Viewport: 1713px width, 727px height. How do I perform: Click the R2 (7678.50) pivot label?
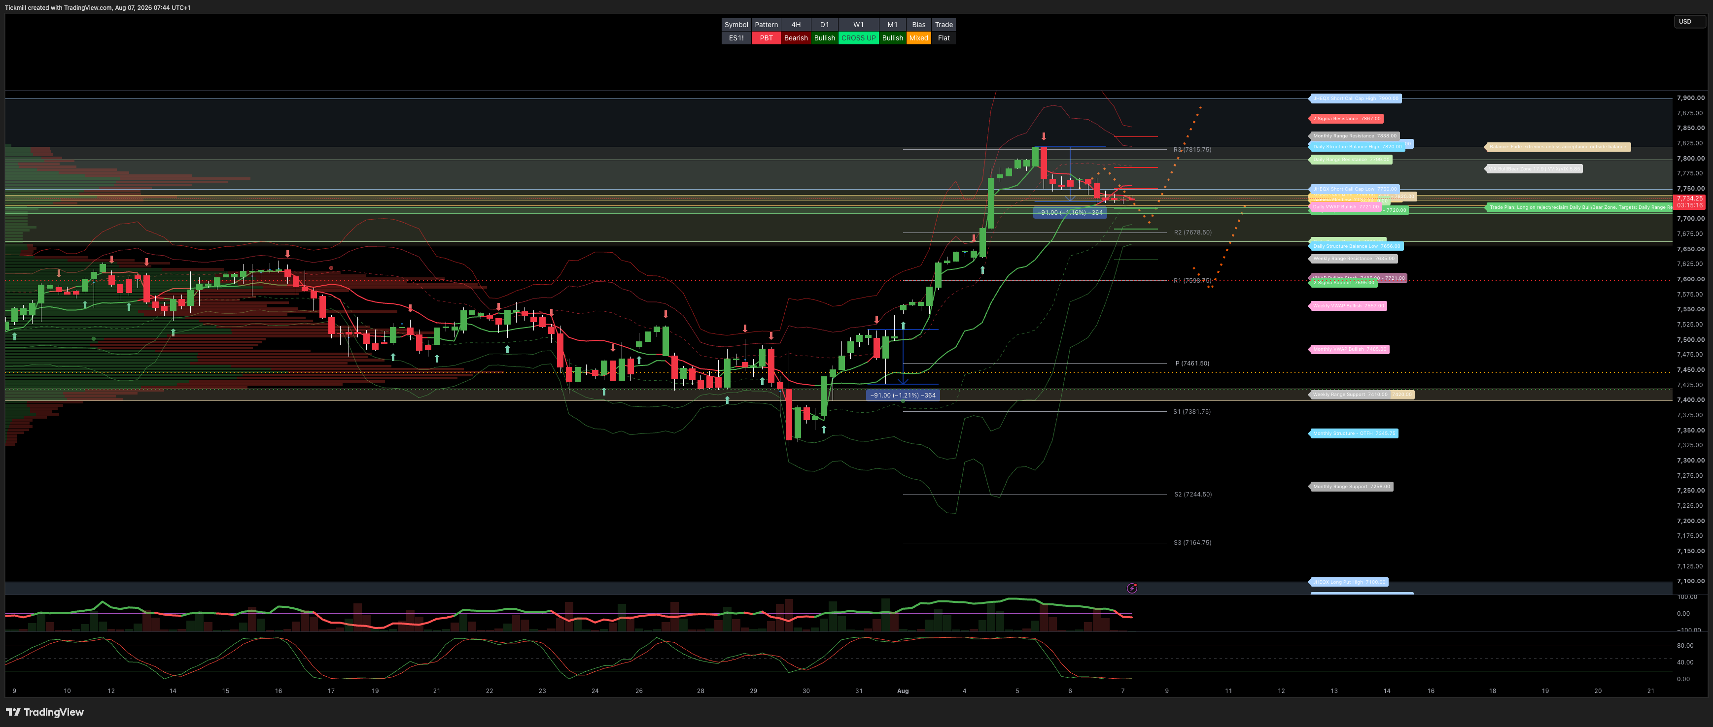point(1192,232)
